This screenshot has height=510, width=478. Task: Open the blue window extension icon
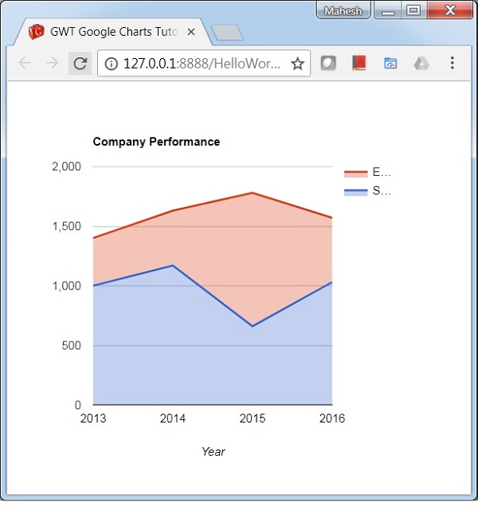(x=390, y=64)
